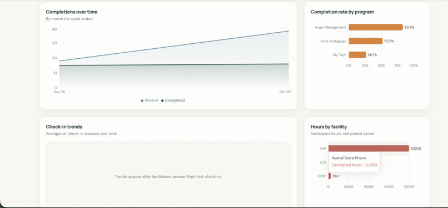The image size is (448, 208).
Task: Click the 83.3% value label
Action: coord(409,27)
